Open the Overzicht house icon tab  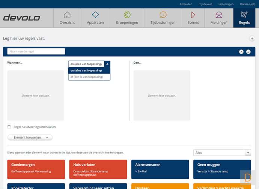point(67,18)
